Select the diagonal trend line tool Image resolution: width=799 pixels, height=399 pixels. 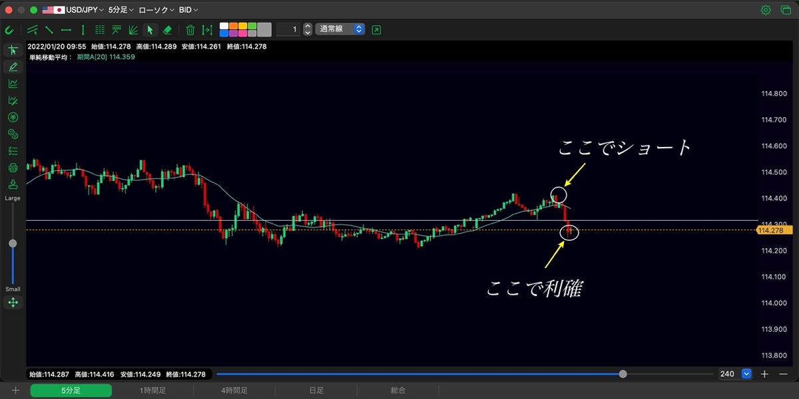(x=49, y=30)
